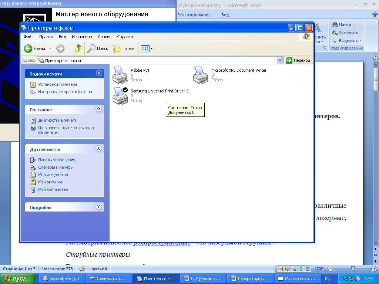The image size is (379, 284).
Task: Switch to Draft view in Word
Action: [x=308, y=269]
